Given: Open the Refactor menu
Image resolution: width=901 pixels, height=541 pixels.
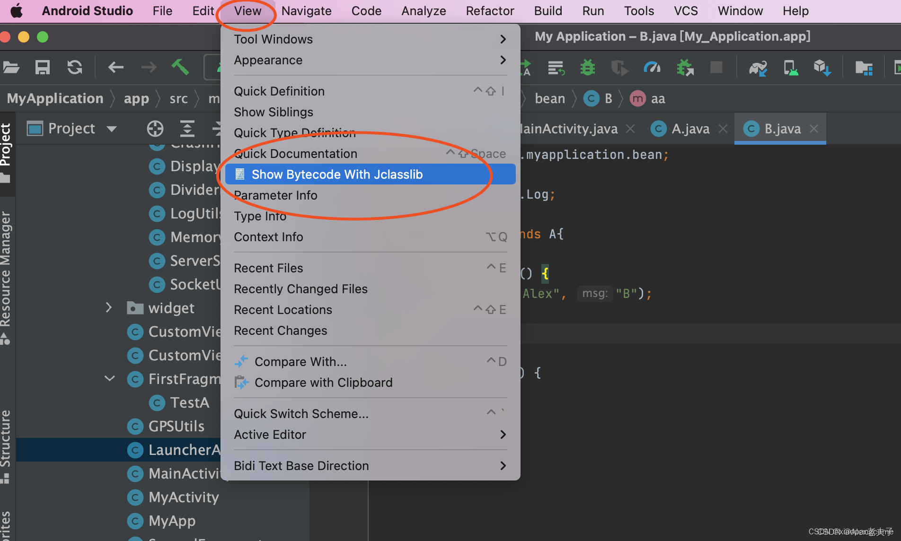Looking at the screenshot, I should (x=490, y=11).
